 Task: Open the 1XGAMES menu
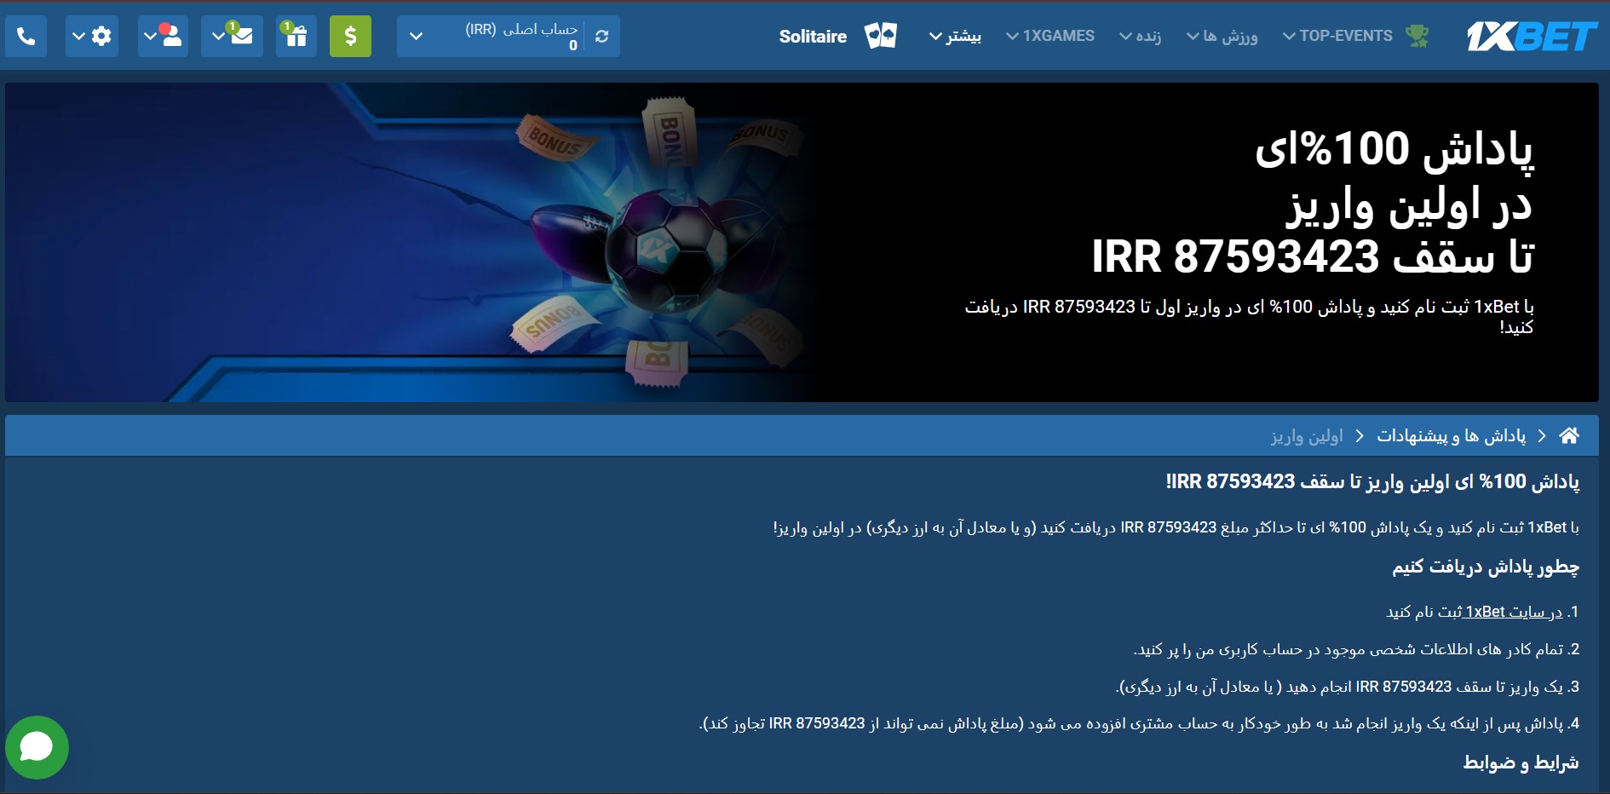pos(1050,36)
